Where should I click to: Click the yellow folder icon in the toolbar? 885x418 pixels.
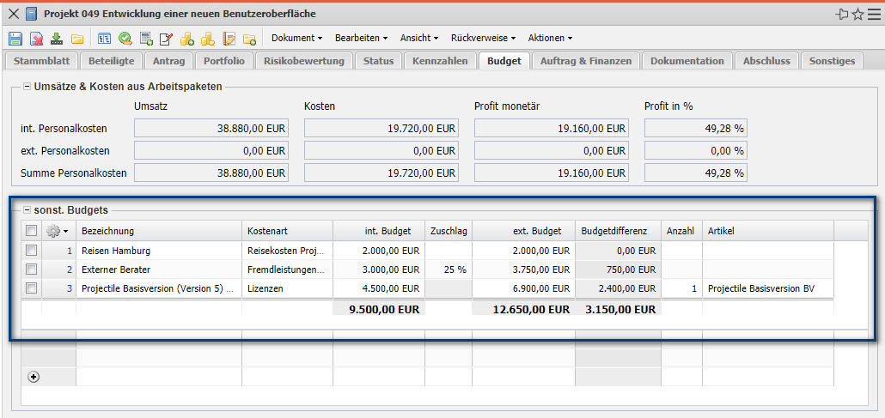(77, 39)
